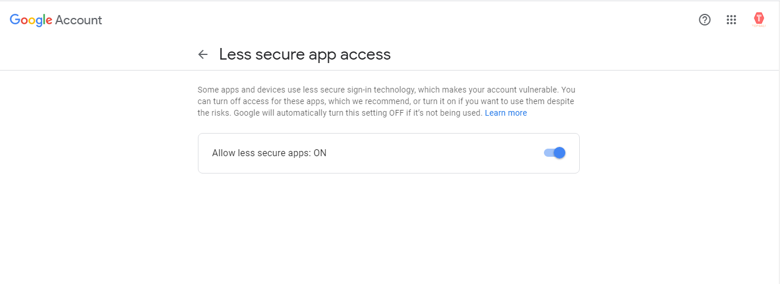Click the colorful Google logo

tap(31, 20)
